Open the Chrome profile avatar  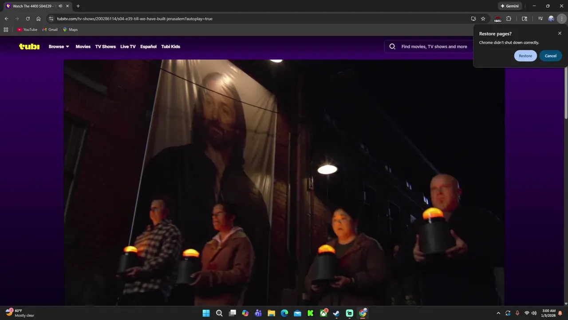(x=551, y=19)
